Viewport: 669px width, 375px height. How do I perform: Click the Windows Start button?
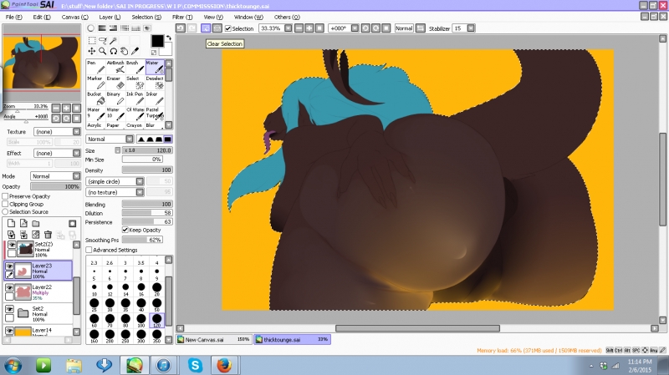click(x=13, y=366)
